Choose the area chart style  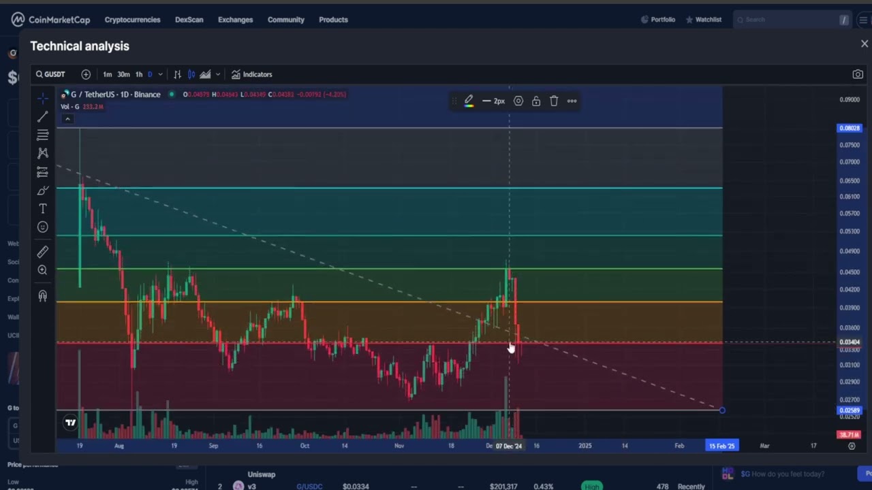[x=205, y=74]
